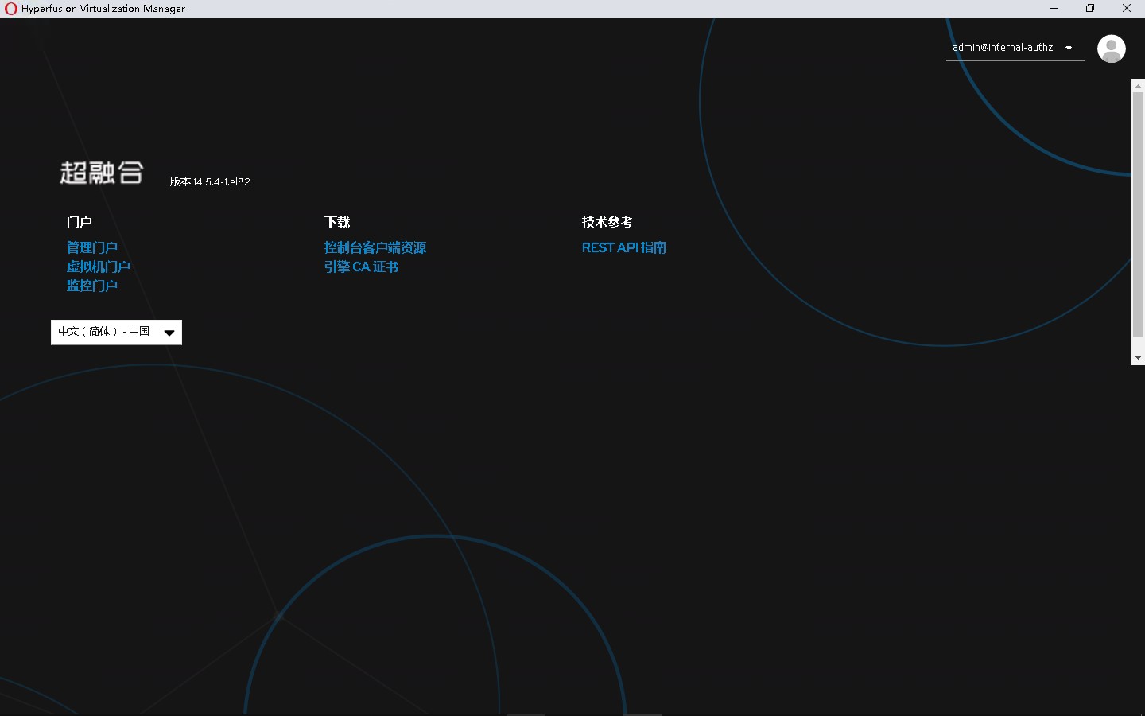Click the Opera-style app icon in title bar
The height and width of the screenshot is (716, 1145).
(11, 9)
